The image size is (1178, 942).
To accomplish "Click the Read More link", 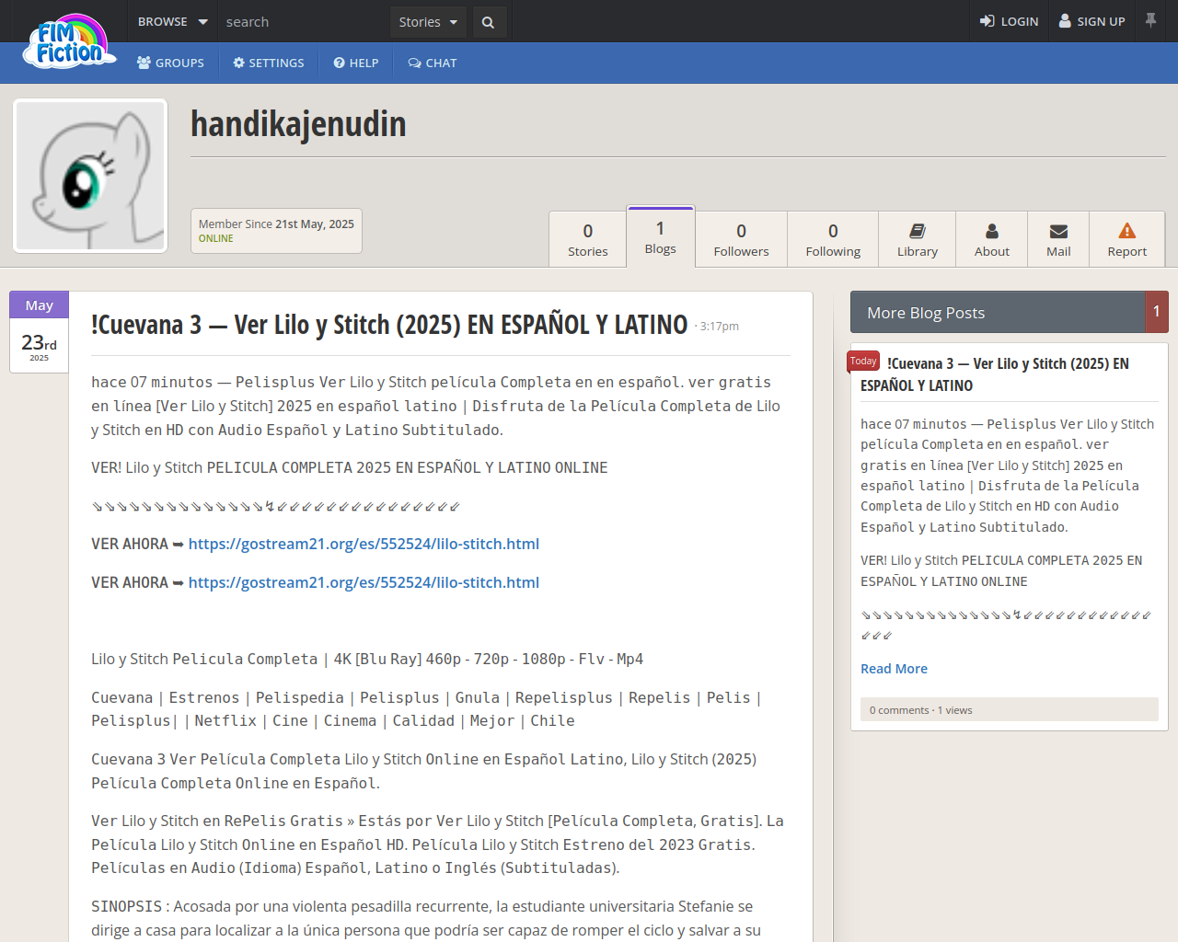I will [x=894, y=669].
